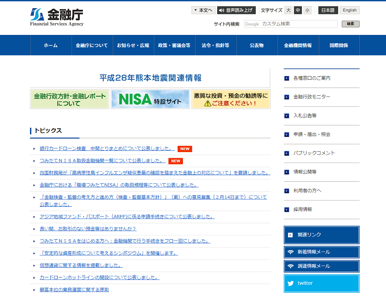The image size is (386, 296).
Task: Click the RSS wifi icon on 新着情報メール
Action: pyautogui.click(x=291, y=252)
